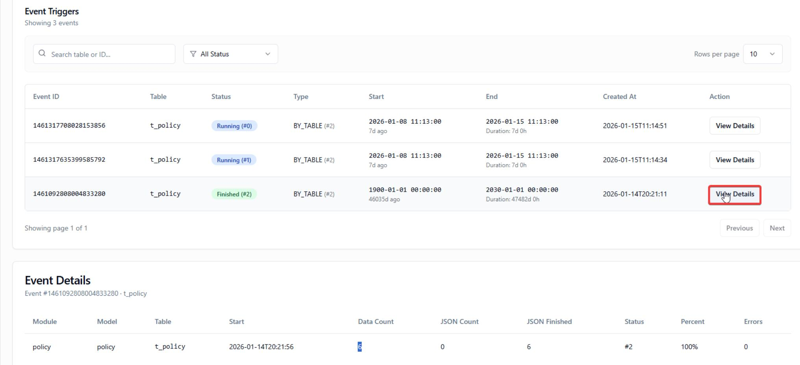Click the JSON Finished column header
This screenshot has width=800, height=365.
coord(549,322)
